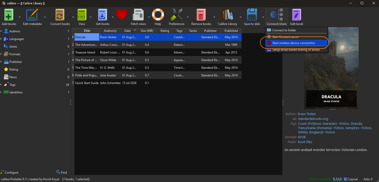The width and height of the screenshot is (379, 182).
Task: Open Convert books dropdown arrow
Action: coord(73,17)
